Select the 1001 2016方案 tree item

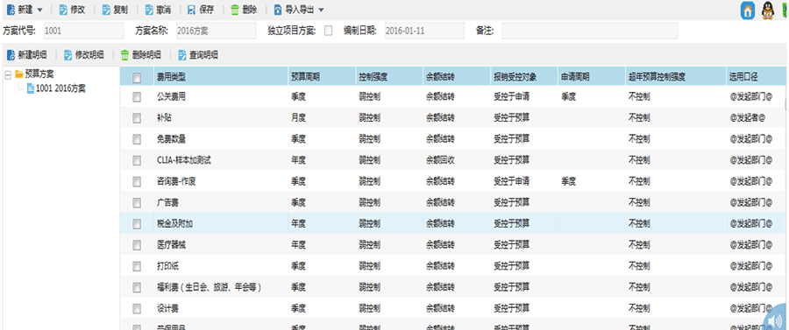pyautogui.click(x=56, y=88)
